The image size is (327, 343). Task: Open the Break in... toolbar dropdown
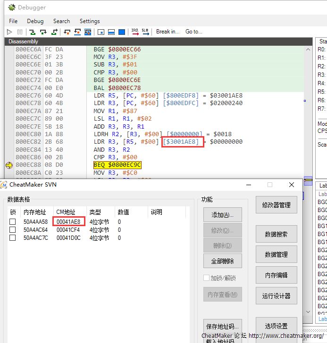coord(168,32)
